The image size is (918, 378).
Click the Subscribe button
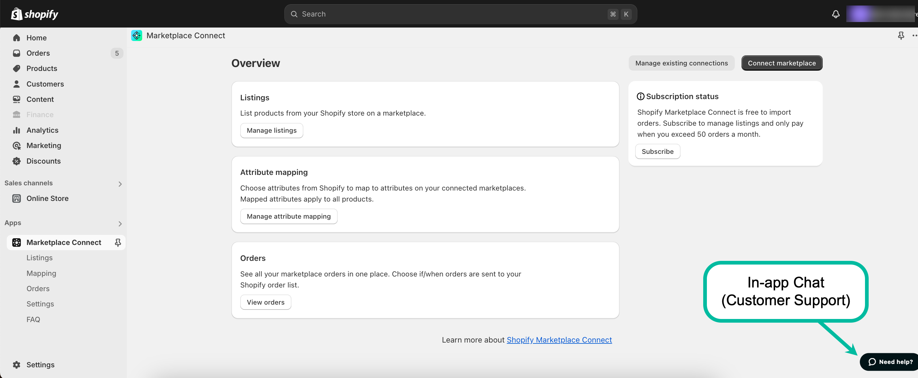point(658,151)
